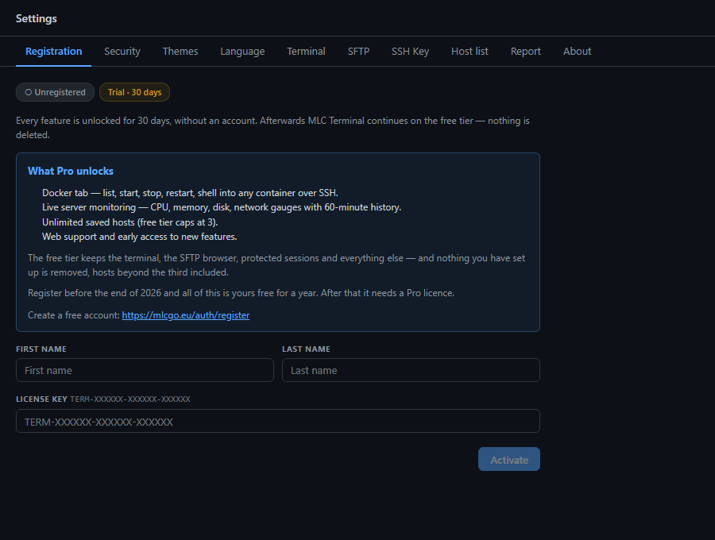Click the 'The free tier keeps the terminal' paragraph

[x=276, y=265]
